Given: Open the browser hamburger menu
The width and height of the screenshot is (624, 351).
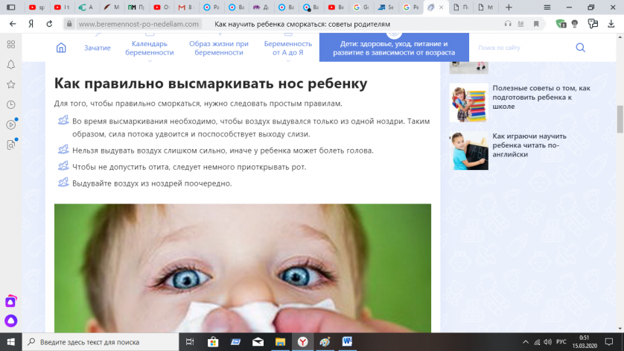Looking at the screenshot, I should (x=547, y=7).
